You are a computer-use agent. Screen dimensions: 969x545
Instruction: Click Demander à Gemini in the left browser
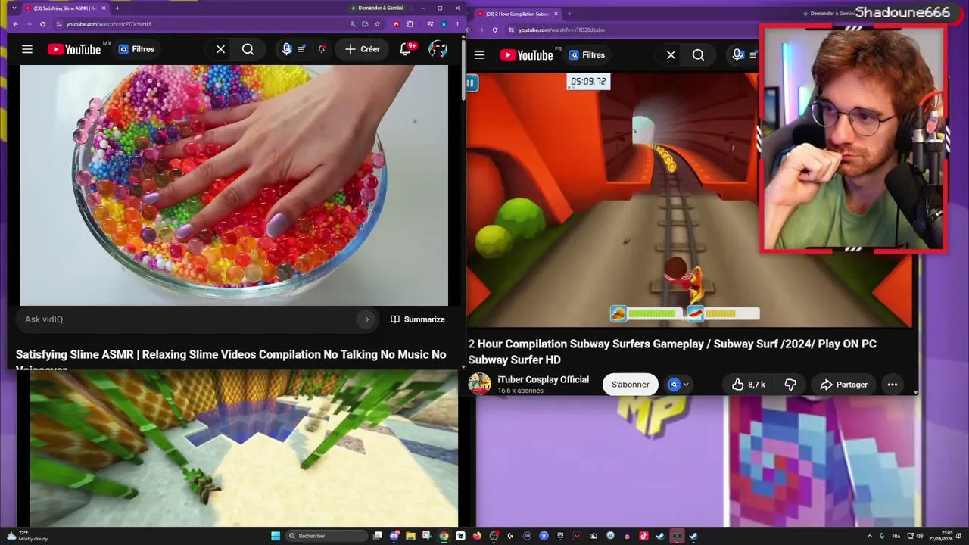377,8
